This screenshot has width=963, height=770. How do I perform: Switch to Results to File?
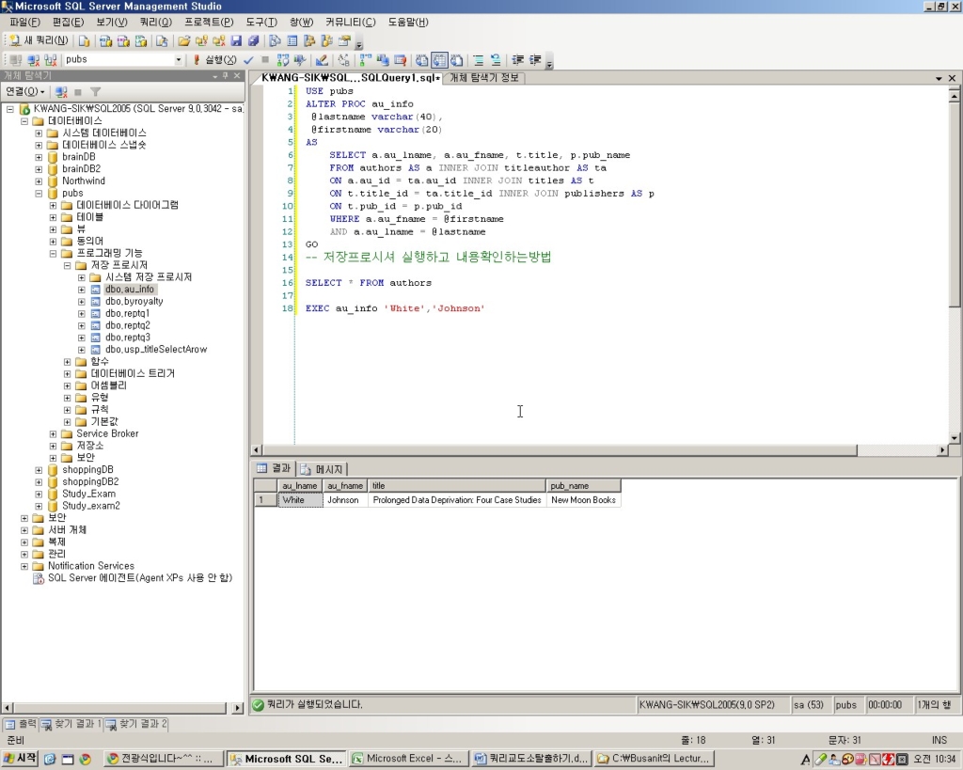pos(457,59)
